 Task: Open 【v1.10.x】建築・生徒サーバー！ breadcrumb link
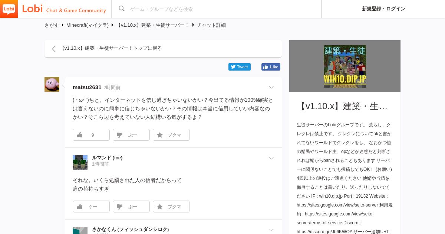coord(153,25)
